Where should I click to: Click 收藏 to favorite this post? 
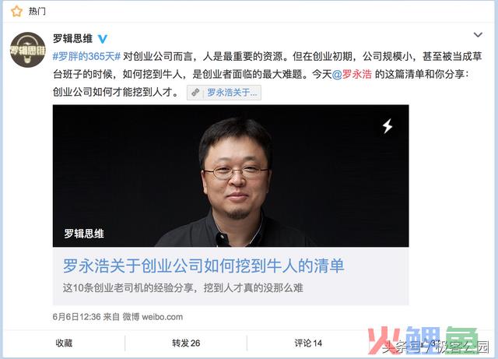[64, 343]
